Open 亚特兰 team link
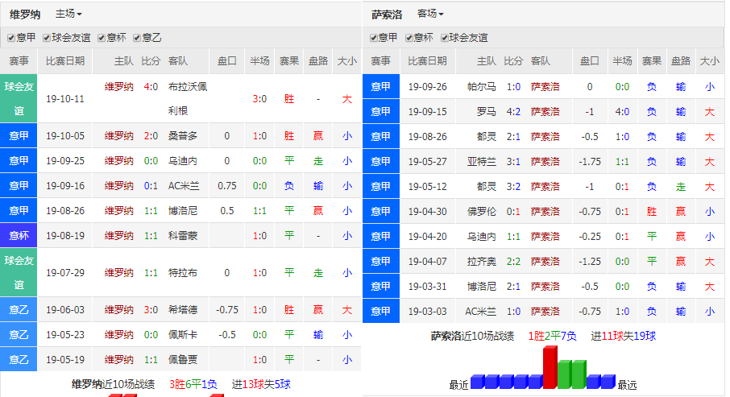 pyautogui.click(x=481, y=162)
